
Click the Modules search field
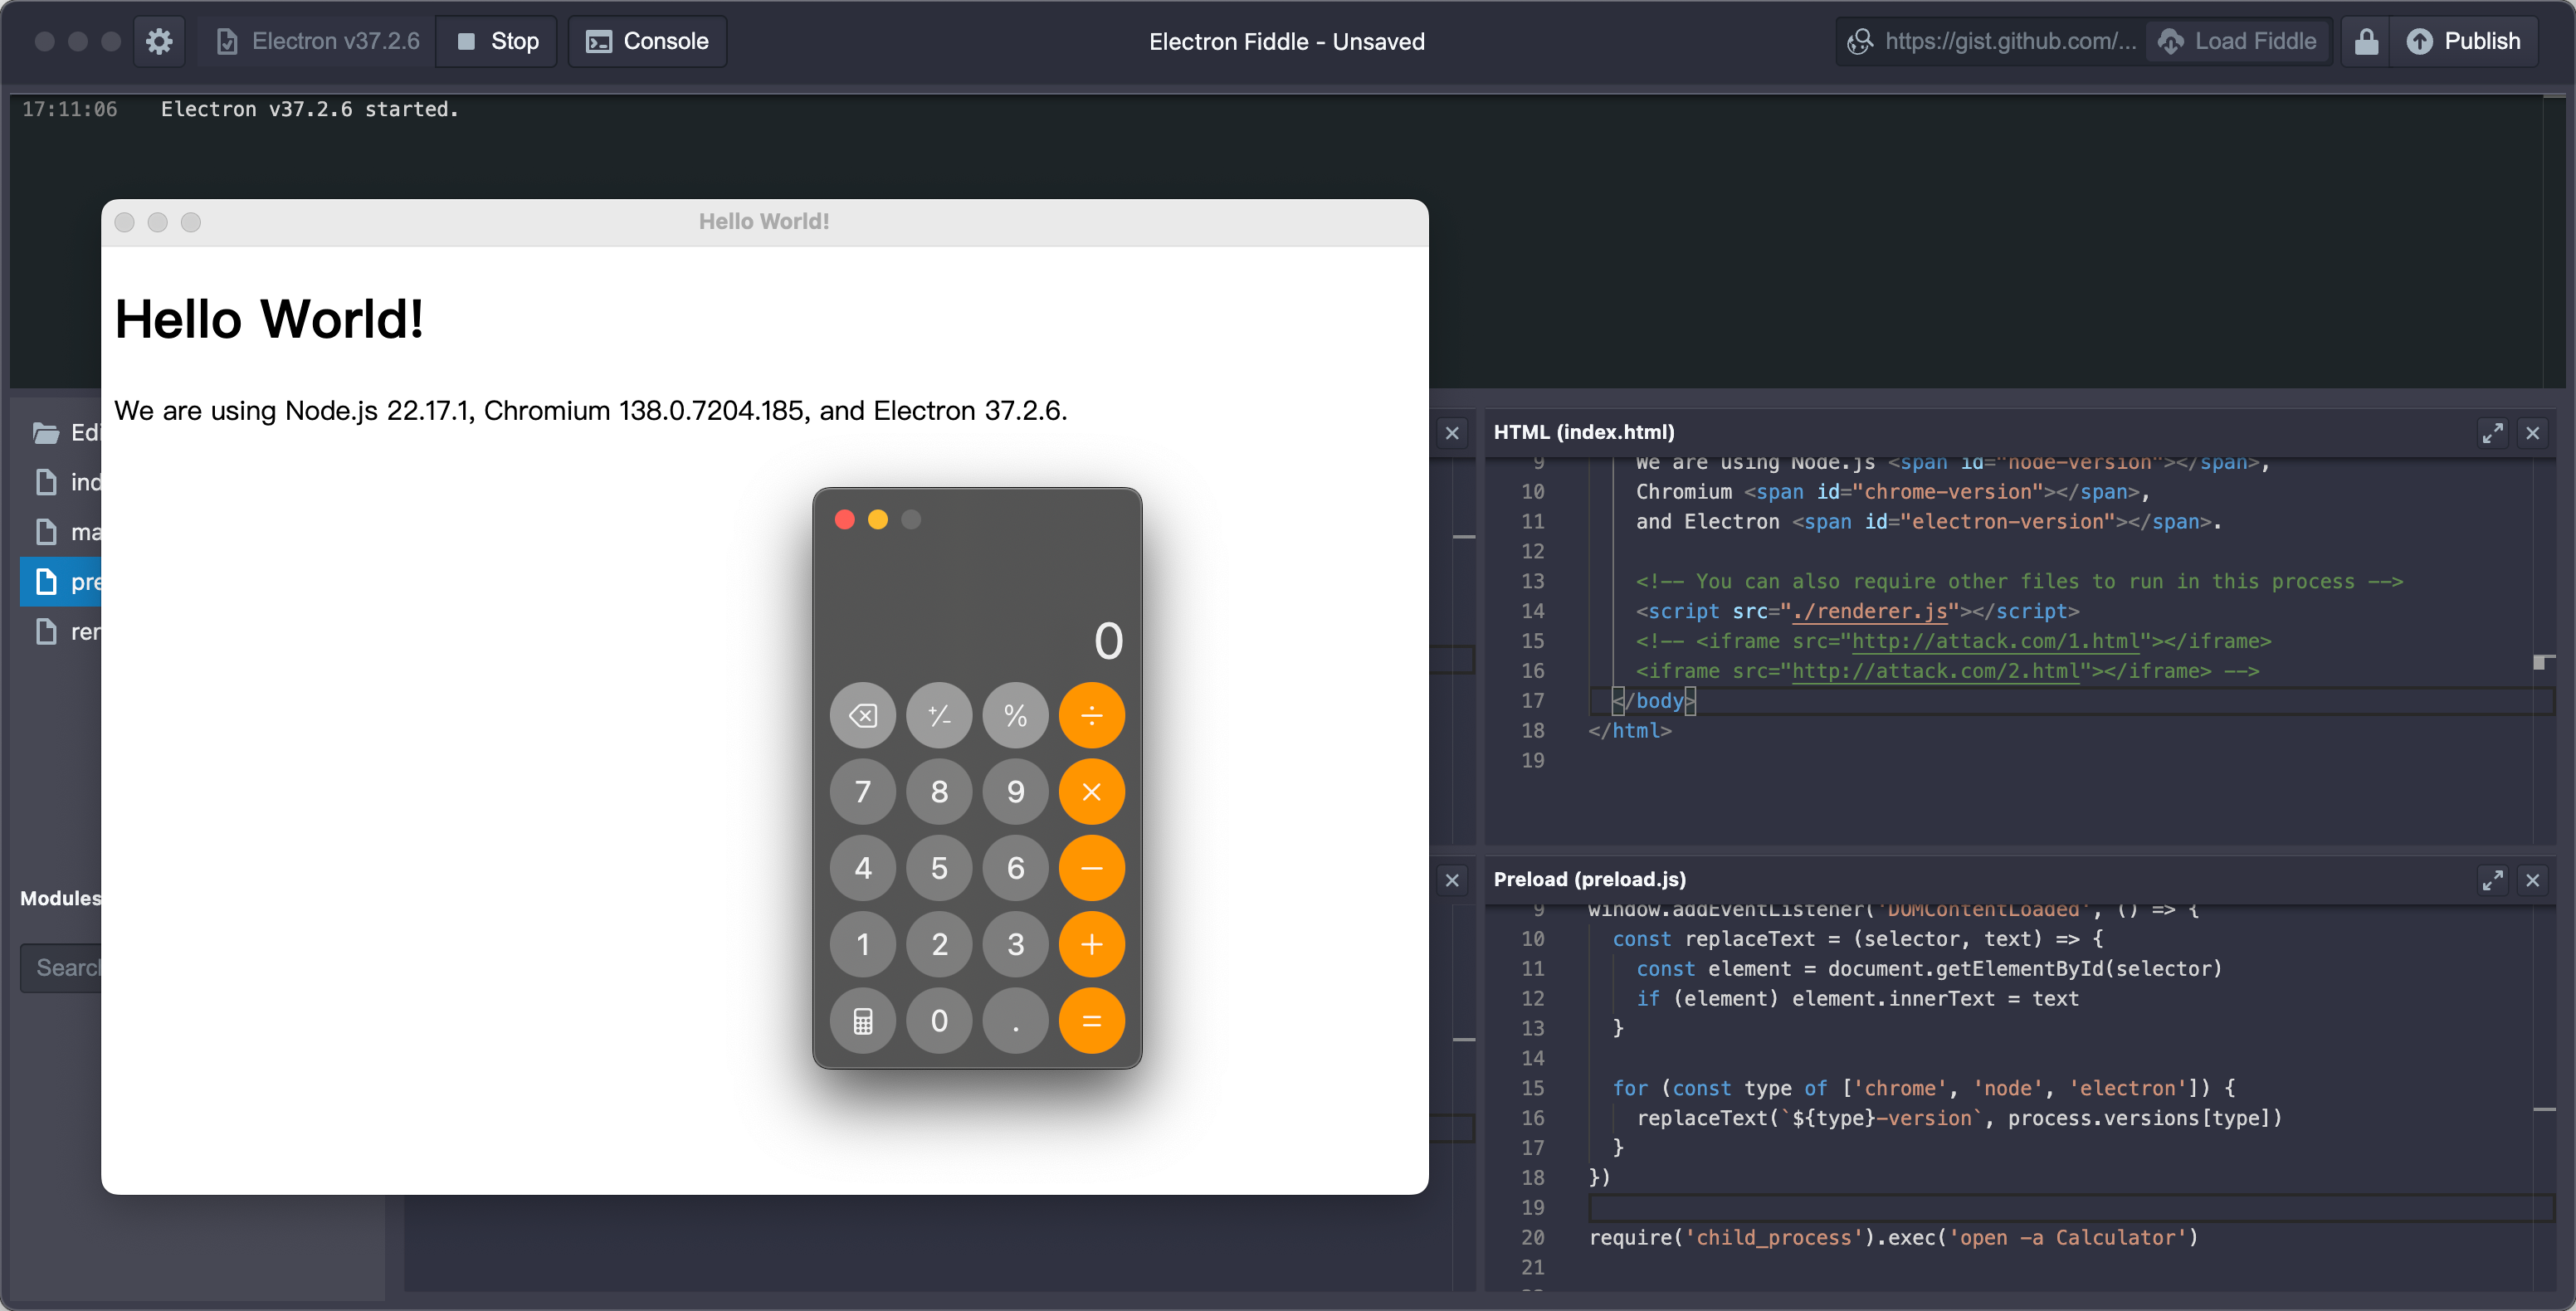(61, 968)
